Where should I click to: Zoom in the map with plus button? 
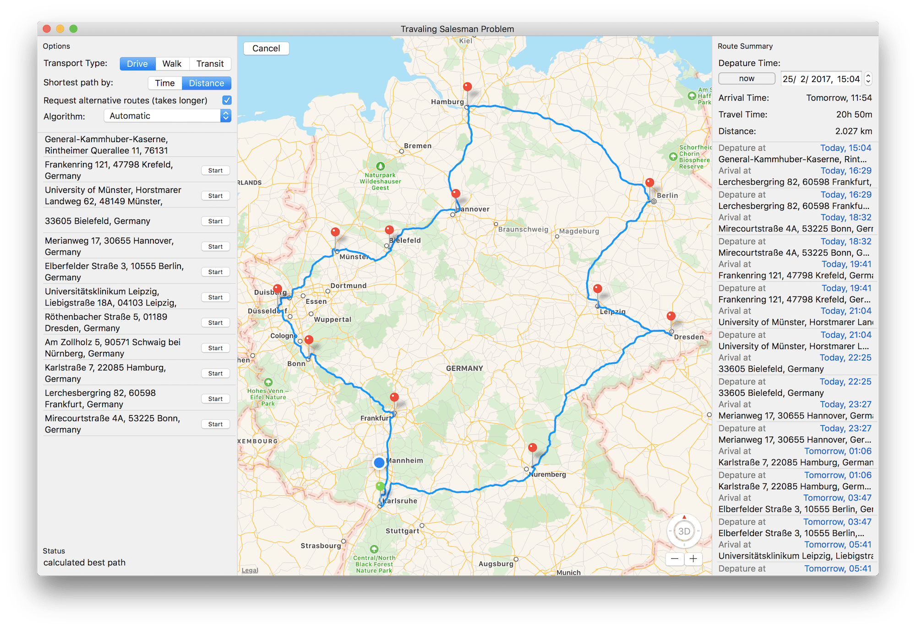(693, 558)
